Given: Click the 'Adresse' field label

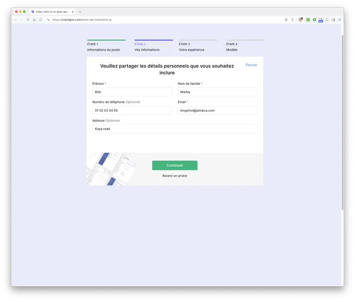Looking at the screenshot, I should tap(98, 120).
